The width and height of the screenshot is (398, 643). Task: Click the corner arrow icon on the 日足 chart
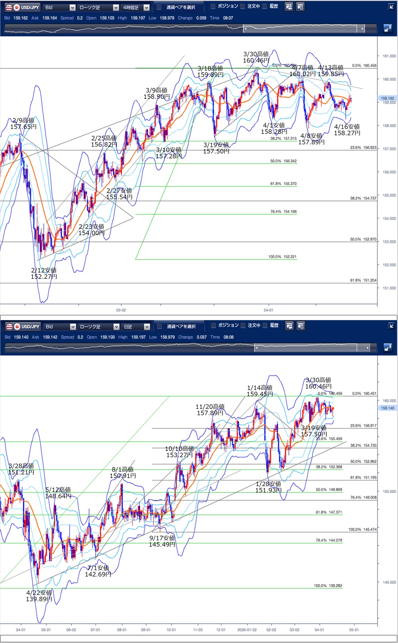coord(391,326)
